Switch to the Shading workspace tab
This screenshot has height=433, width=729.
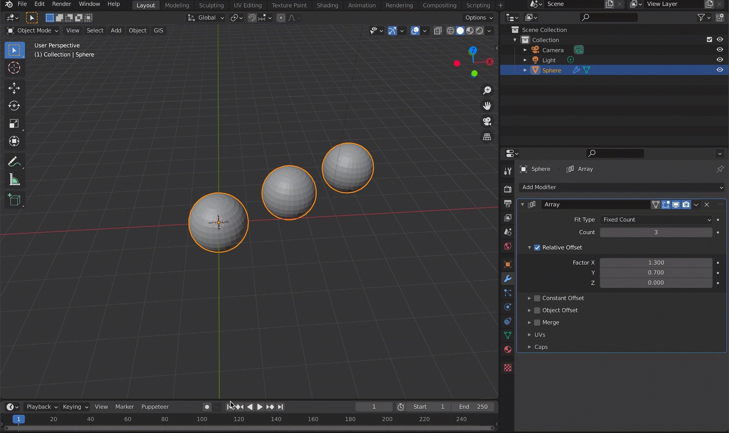point(327,5)
